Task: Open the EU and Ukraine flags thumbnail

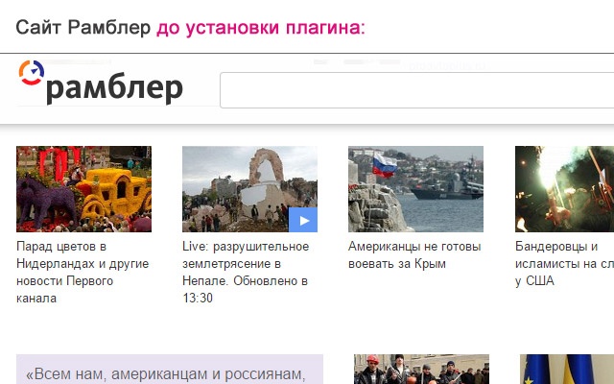Action: (567, 369)
